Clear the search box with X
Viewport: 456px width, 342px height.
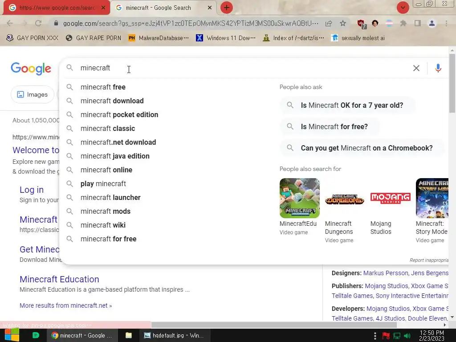tap(416, 68)
